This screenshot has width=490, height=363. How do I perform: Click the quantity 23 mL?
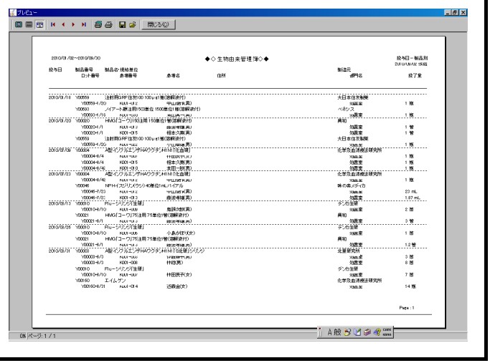click(x=411, y=192)
